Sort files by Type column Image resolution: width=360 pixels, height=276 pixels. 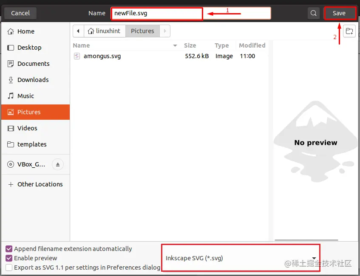pyautogui.click(x=222, y=45)
